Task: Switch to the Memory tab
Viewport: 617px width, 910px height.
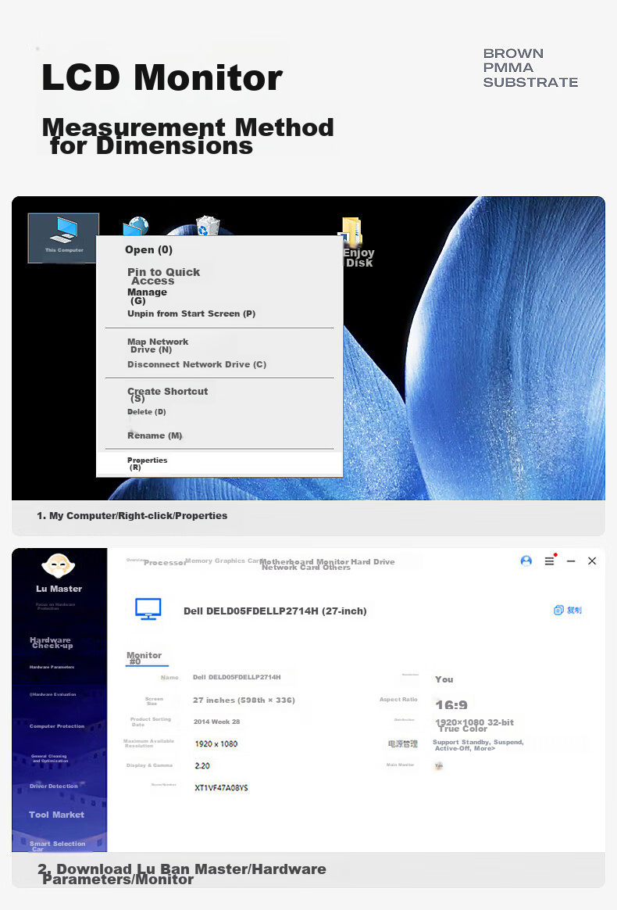Action: click(199, 561)
